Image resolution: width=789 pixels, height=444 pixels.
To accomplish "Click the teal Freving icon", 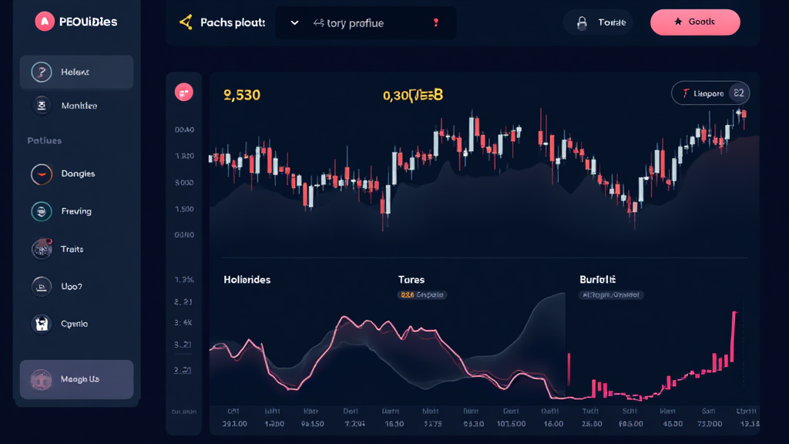I will click(x=41, y=211).
